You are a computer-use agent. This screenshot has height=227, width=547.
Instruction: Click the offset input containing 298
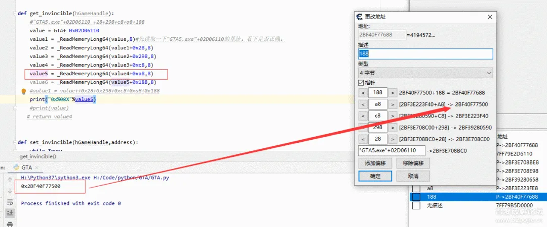click(377, 128)
